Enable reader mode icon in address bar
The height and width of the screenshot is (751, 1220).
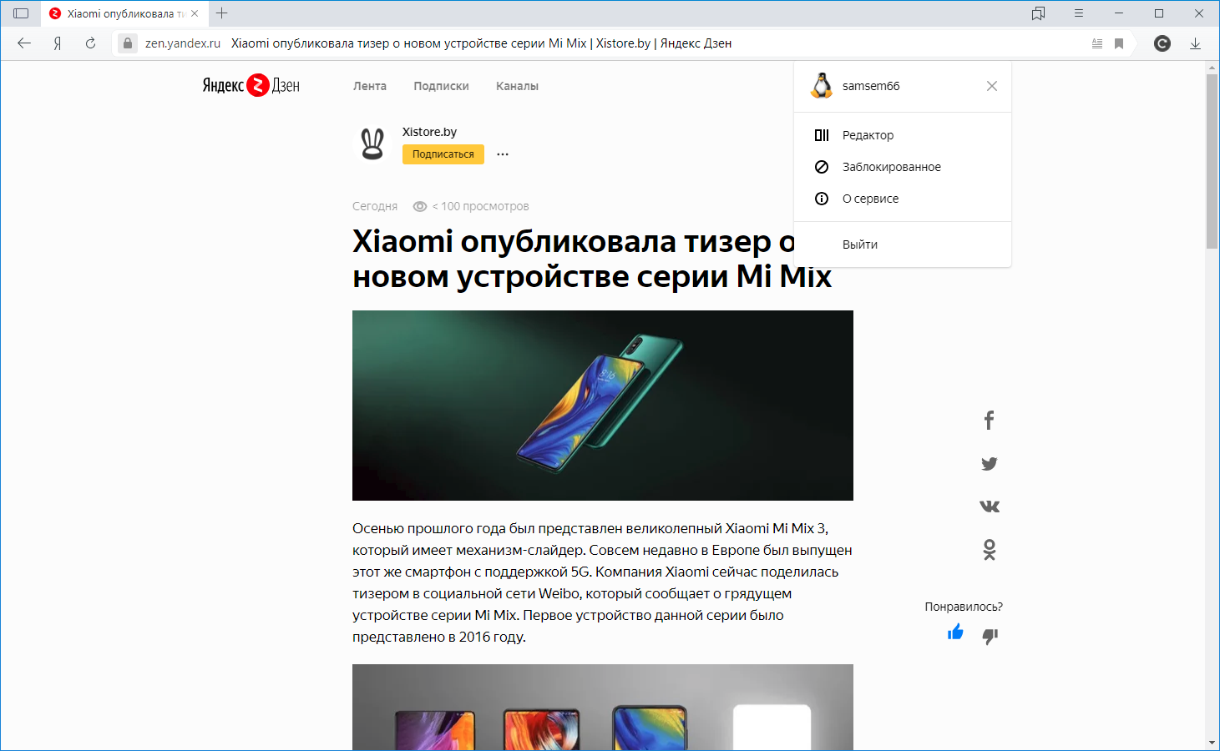pyautogui.click(x=1097, y=43)
